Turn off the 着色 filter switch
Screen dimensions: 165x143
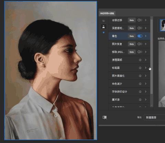tap(140, 36)
